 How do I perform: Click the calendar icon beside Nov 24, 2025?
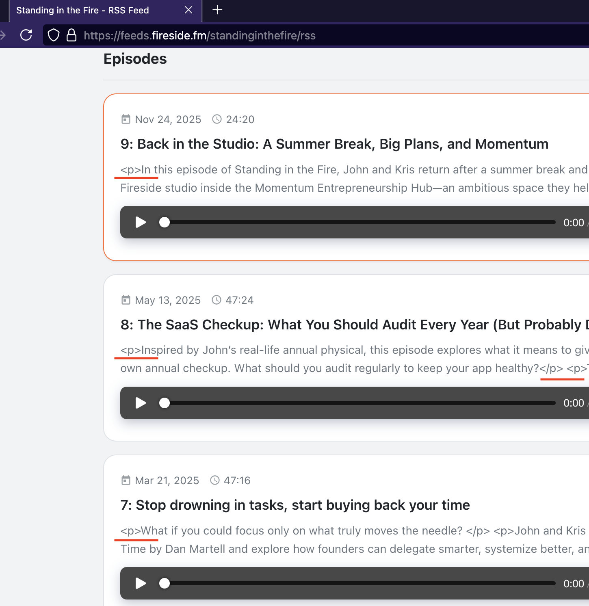126,119
